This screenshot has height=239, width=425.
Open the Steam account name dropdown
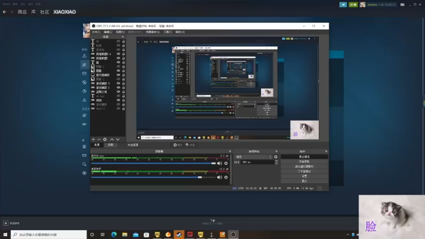[x=381, y=5]
